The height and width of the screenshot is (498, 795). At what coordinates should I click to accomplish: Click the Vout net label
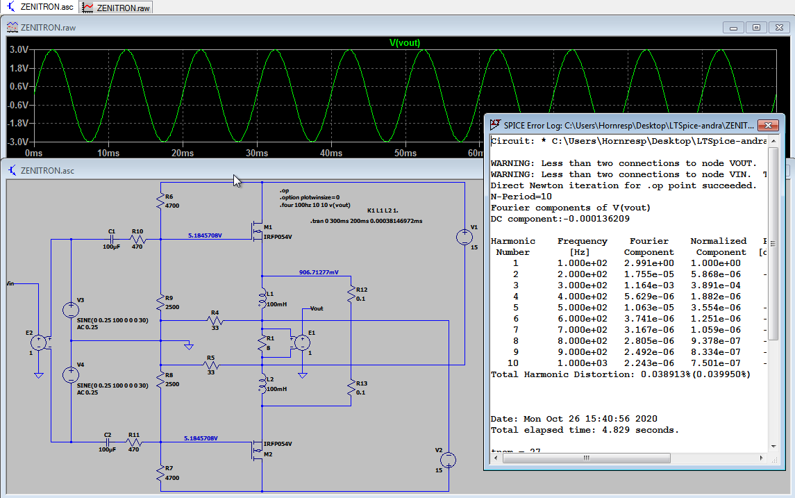pyautogui.click(x=317, y=308)
